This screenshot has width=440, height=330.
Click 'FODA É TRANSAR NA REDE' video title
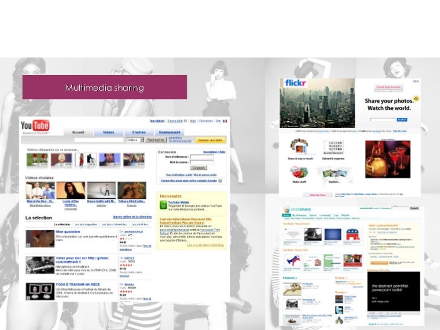(x=78, y=285)
